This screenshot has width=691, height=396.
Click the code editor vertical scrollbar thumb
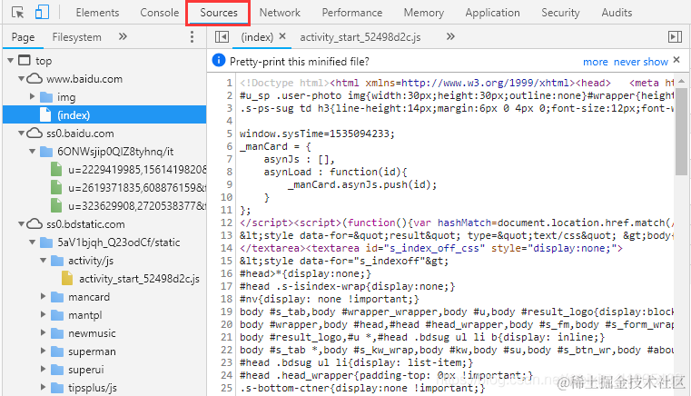coord(681,132)
